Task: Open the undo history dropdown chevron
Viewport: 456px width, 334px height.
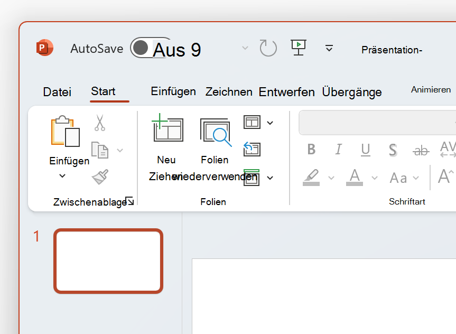Action: (x=245, y=48)
